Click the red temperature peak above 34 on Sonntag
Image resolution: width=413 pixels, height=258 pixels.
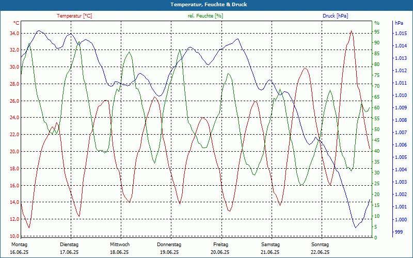coord(352,31)
